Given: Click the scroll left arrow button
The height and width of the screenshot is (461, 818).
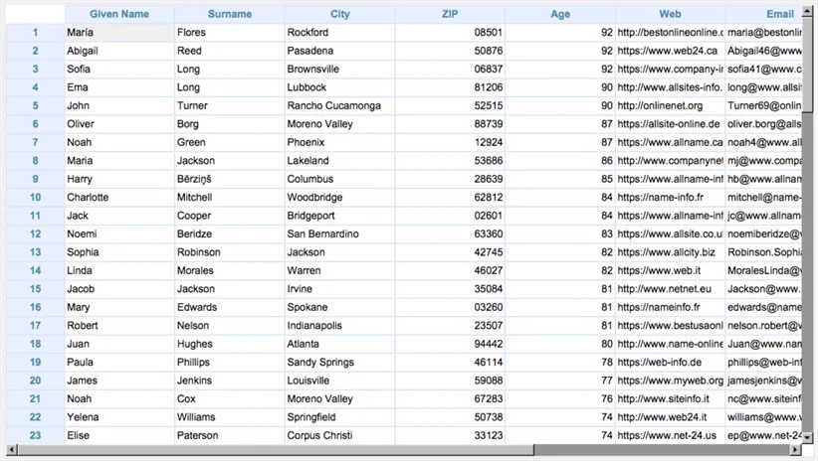Looking at the screenshot, I should click(11, 449).
